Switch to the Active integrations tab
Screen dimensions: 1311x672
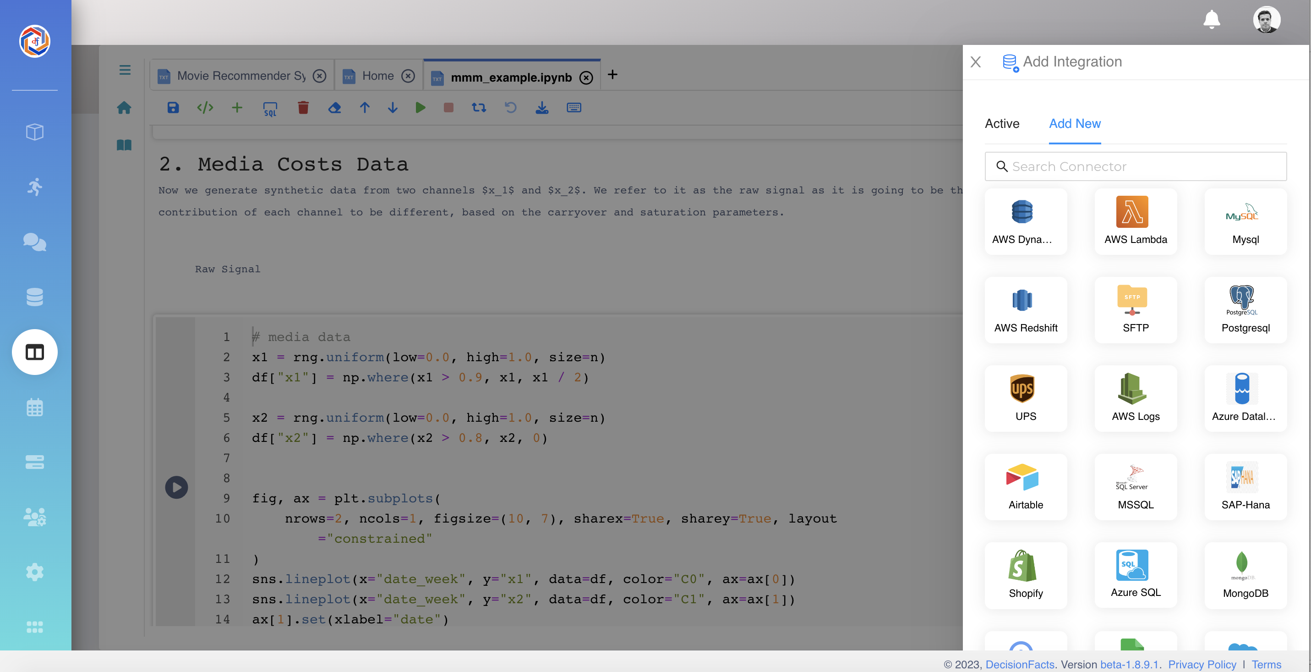click(1001, 124)
